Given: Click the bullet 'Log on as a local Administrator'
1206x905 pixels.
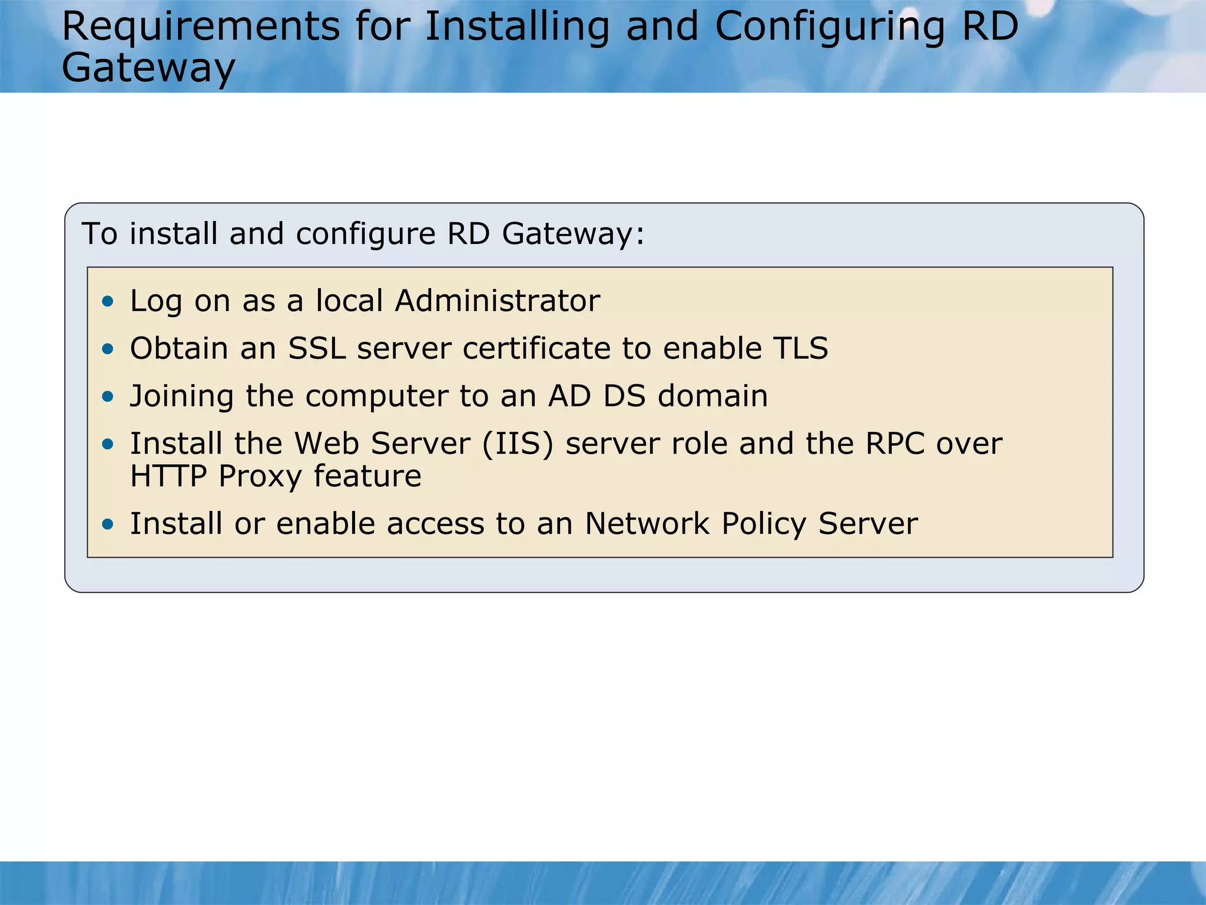Looking at the screenshot, I should [x=365, y=301].
